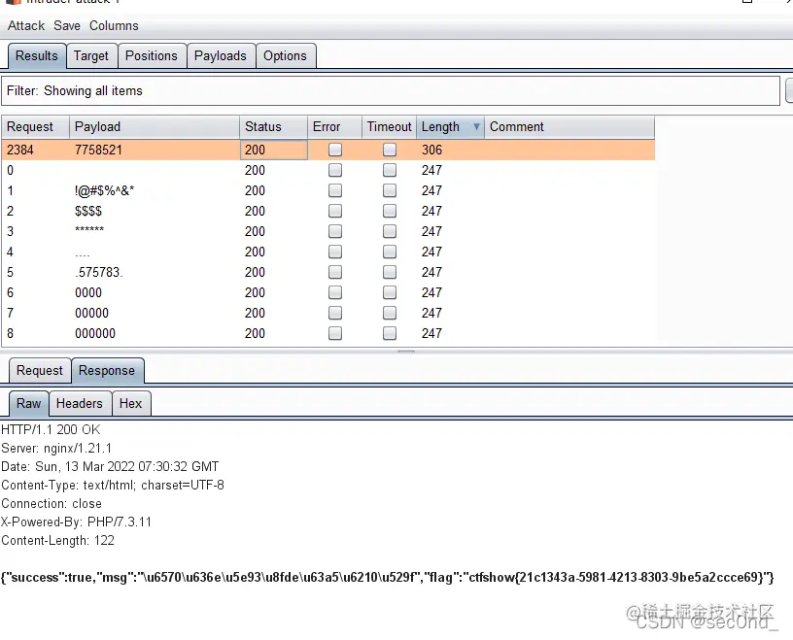Screen dimensions: 793x640
Task: Switch to the Response message tab
Action: point(107,371)
